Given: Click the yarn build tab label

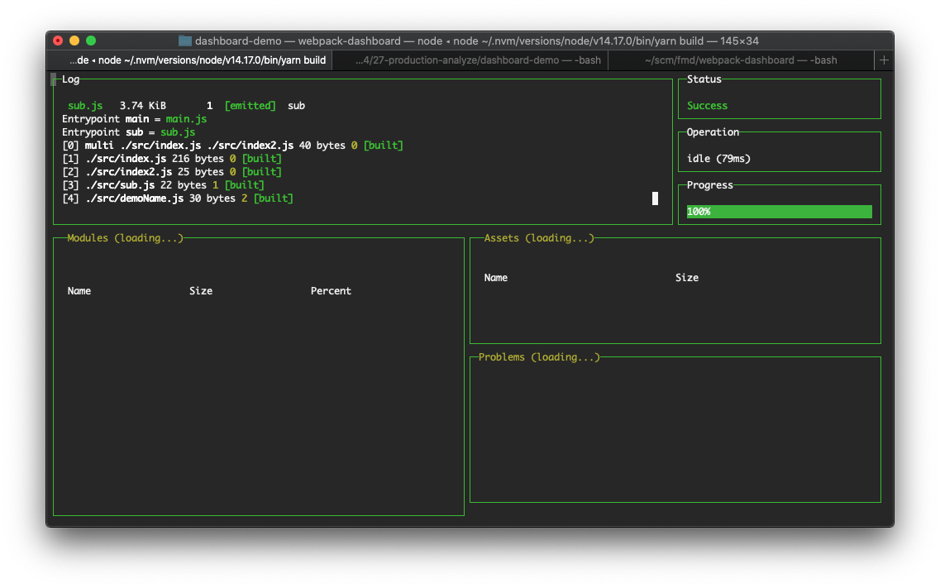Looking at the screenshot, I should pyautogui.click(x=188, y=60).
